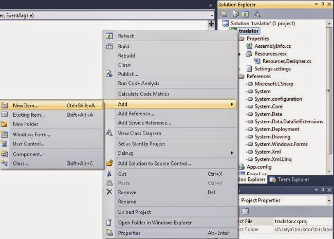Click Solution Explorer Refresh toolbar icon
The height and width of the screenshot is (239, 334).
click(245, 14)
